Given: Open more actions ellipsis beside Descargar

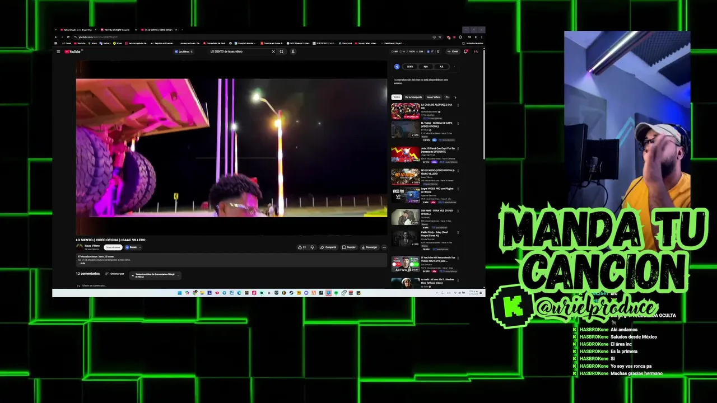Looking at the screenshot, I should 384,247.
